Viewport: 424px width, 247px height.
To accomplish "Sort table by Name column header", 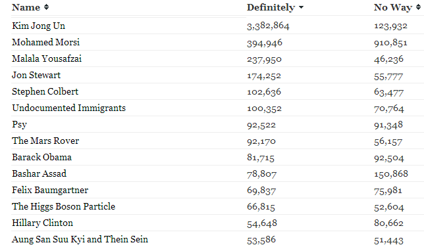I will point(26,7).
